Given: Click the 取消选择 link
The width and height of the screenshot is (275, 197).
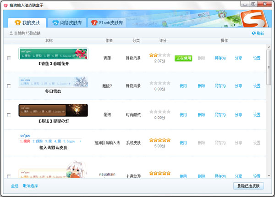Looking at the screenshot, I should point(30,186).
